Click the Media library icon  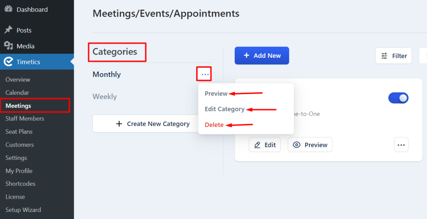[x=8, y=45]
